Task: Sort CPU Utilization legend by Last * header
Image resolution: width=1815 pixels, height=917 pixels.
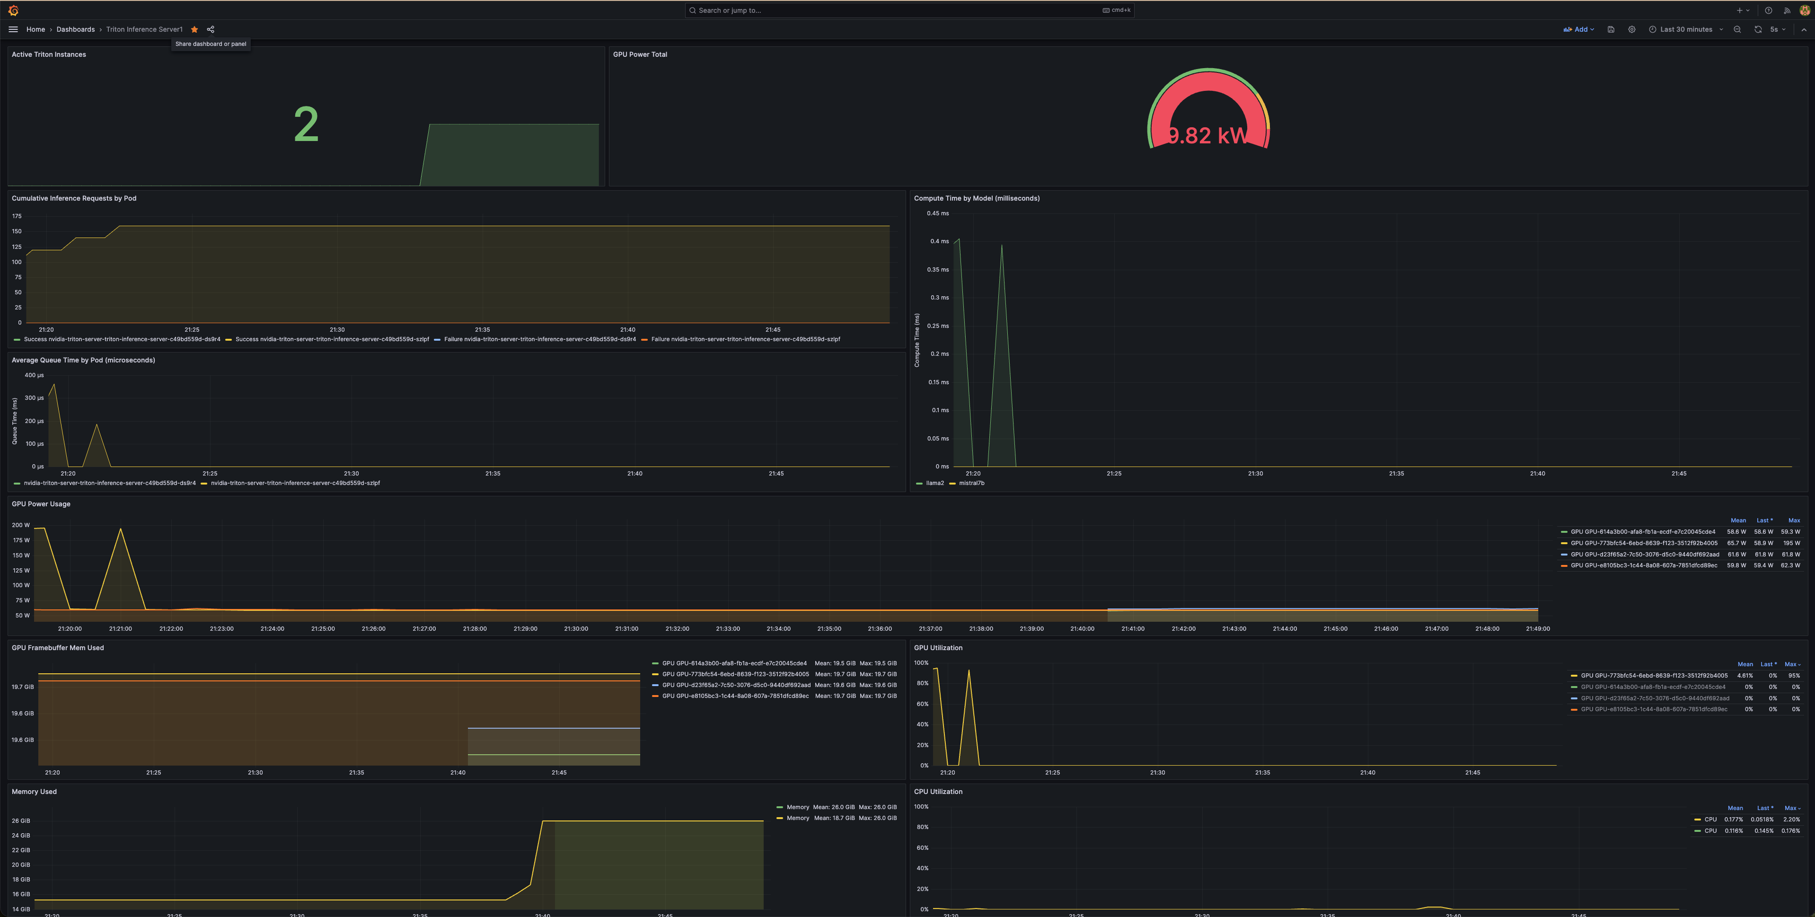Action: (1764, 809)
